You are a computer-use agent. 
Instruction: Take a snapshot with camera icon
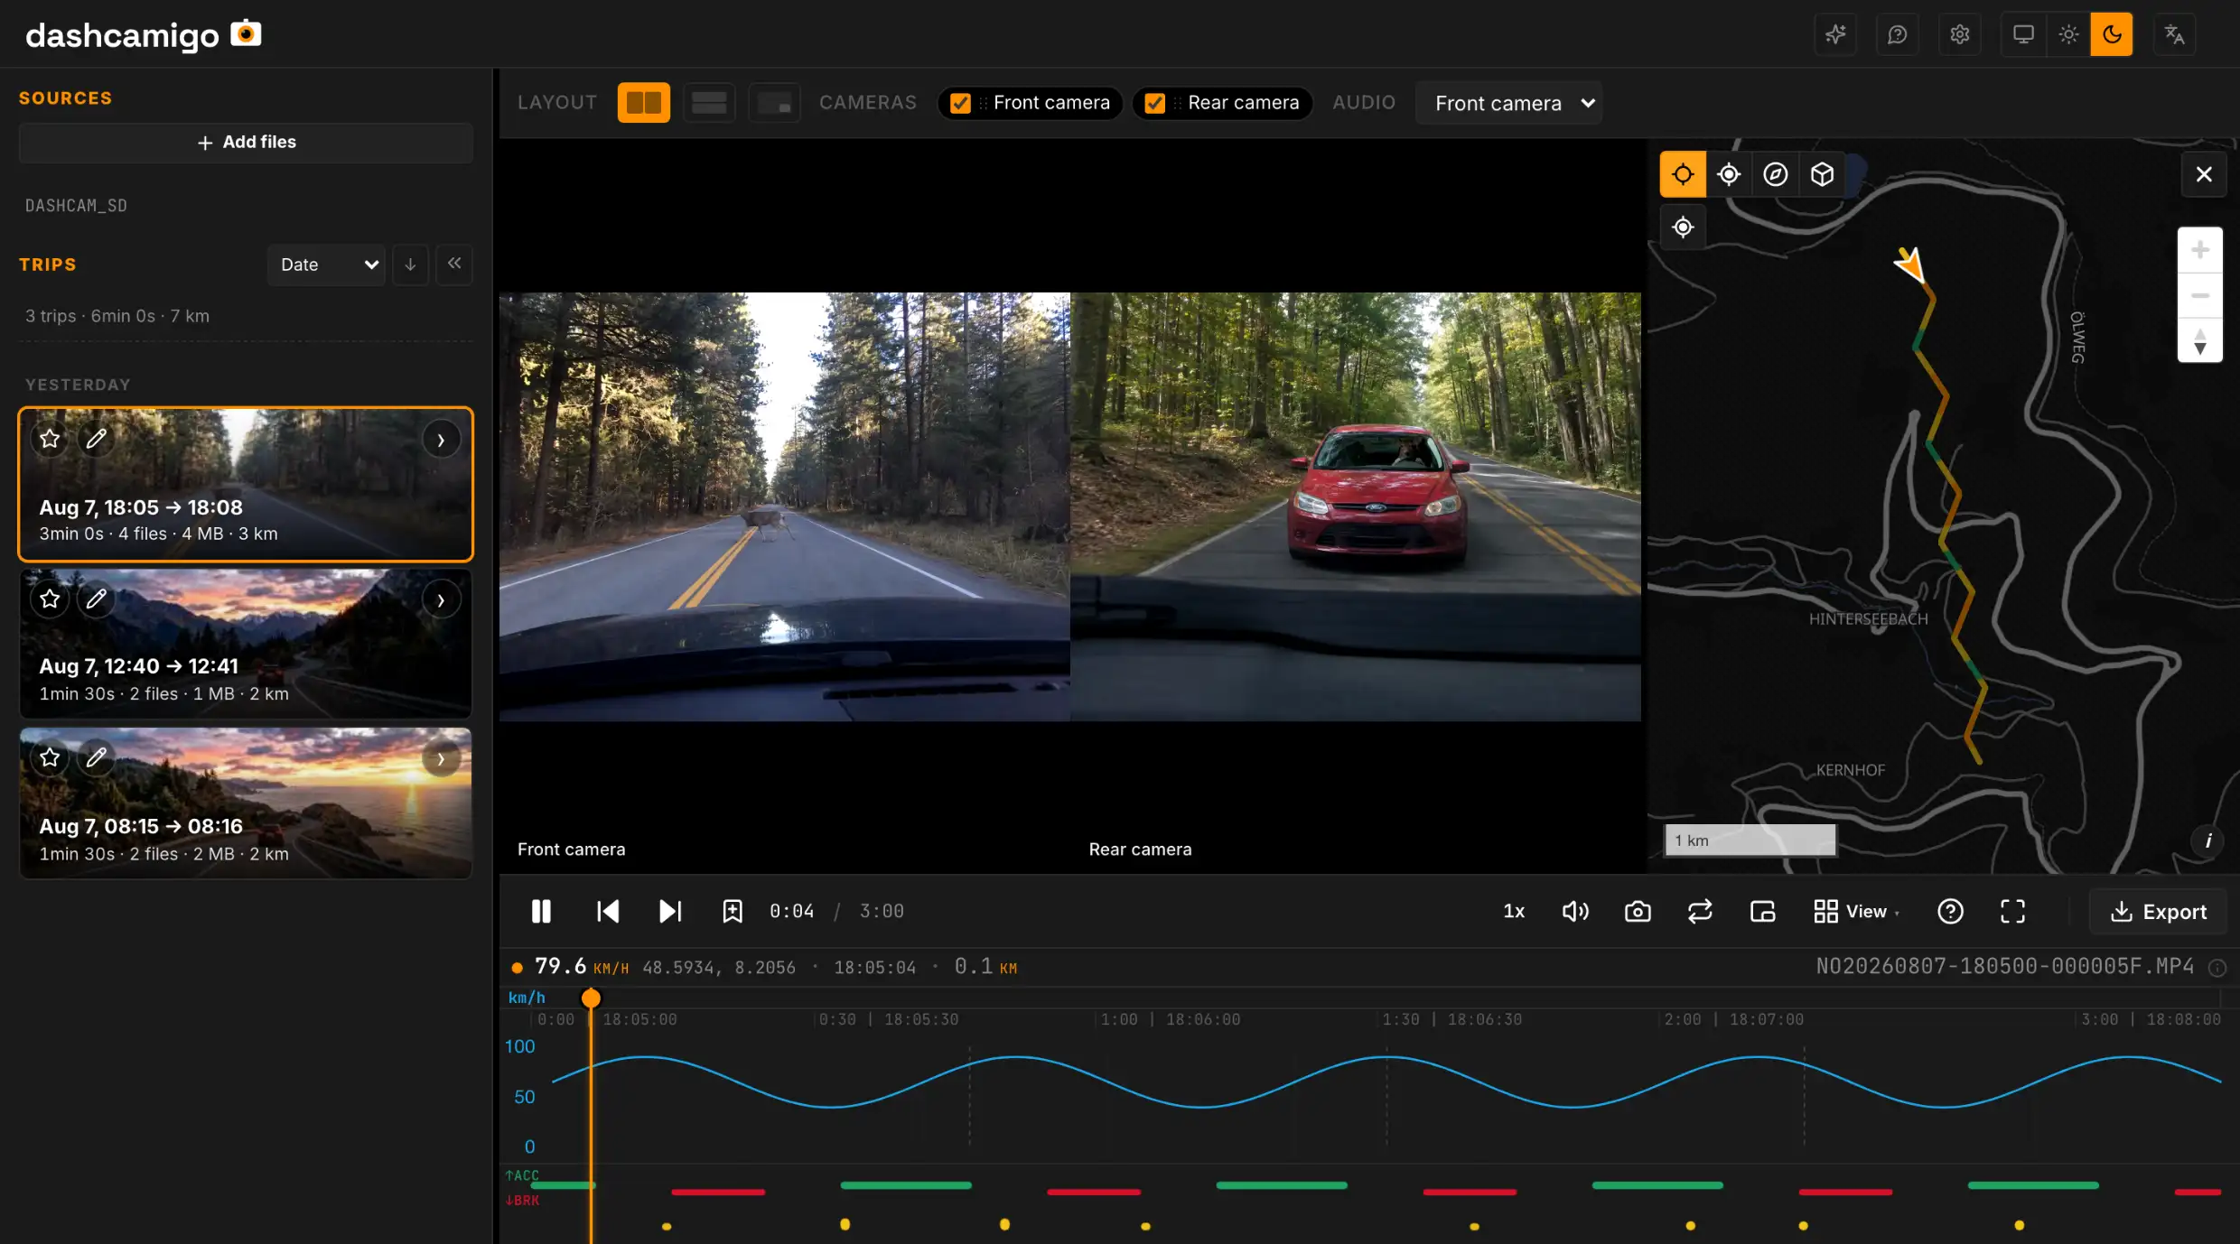click(x=1638, y=911)
